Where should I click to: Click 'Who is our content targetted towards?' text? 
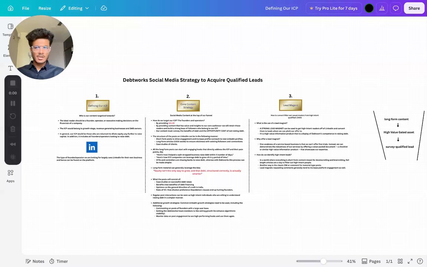click(x=97, y=116)
